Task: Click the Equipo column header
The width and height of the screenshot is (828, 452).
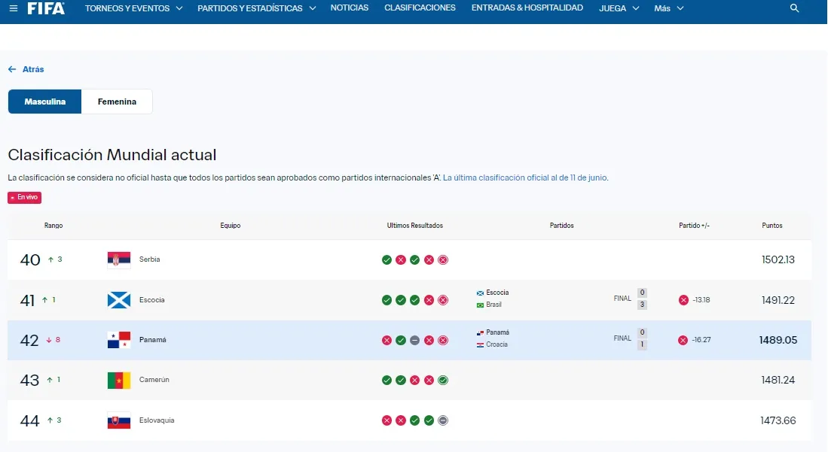Action: tap(231, 226)
